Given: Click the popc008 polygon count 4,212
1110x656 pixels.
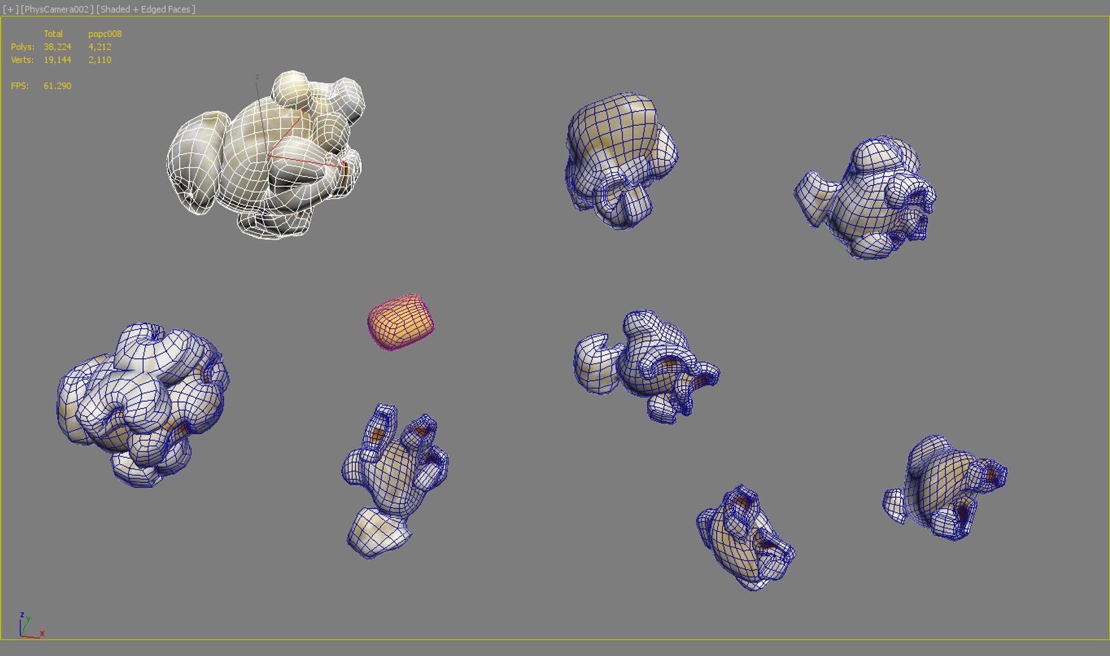Looking at the screenshot, I should (100, 47).
